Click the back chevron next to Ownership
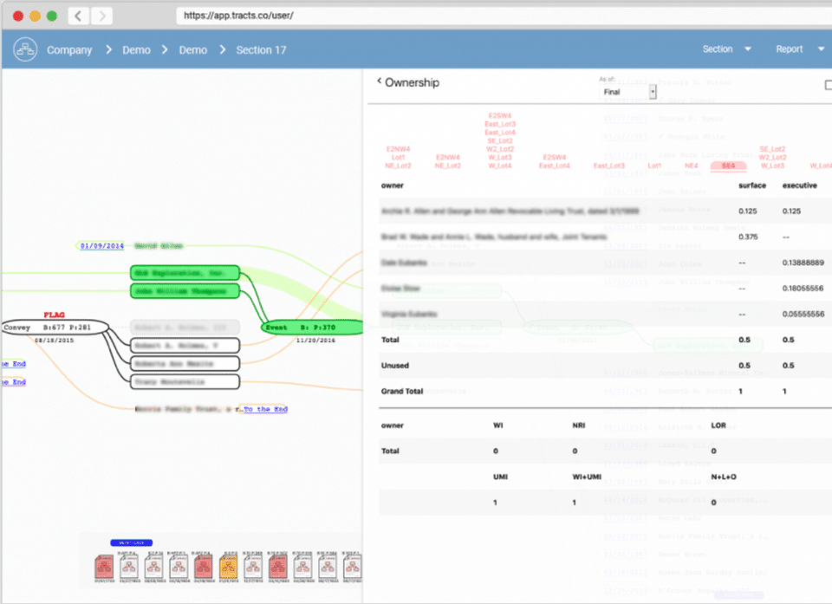Viewport: 832px width, 604px height. (x=379, y=81)
